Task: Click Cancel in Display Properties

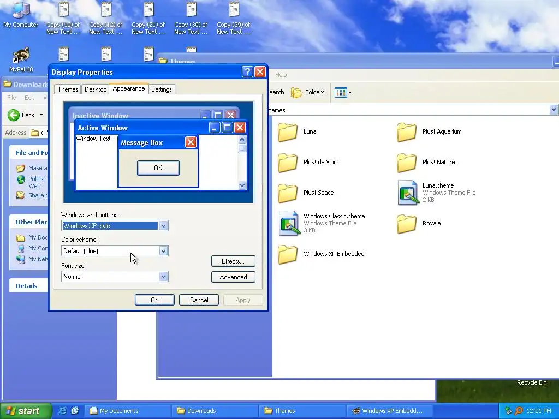Action: coord(199,300)
